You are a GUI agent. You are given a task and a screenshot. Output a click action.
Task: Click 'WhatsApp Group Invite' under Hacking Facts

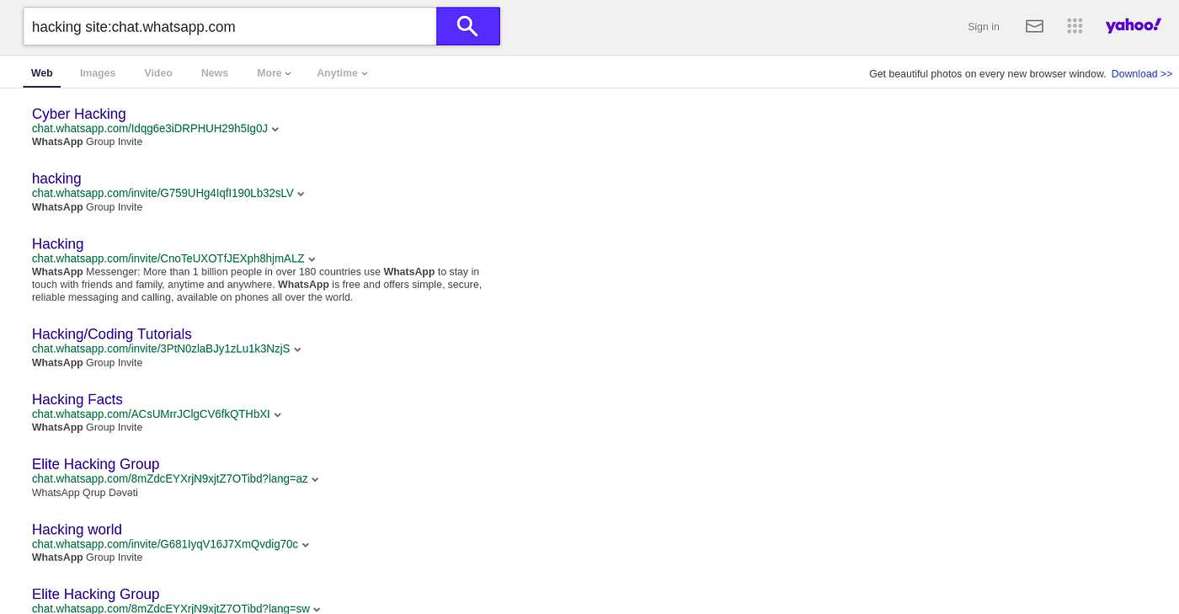click(88, 427)
